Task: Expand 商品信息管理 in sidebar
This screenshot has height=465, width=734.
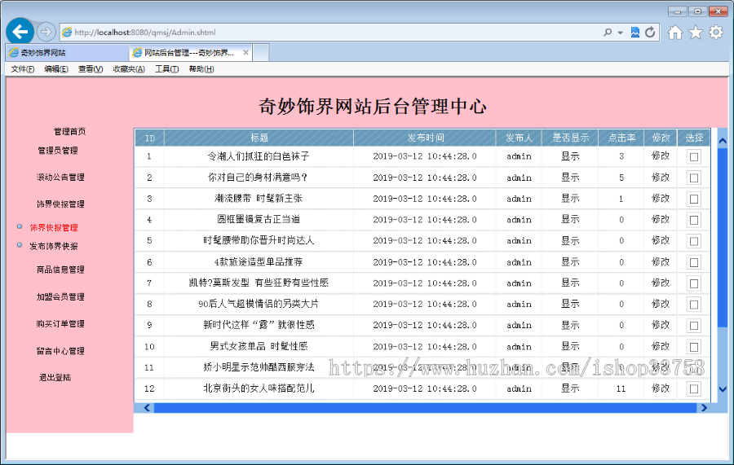Action: [60, 270]
